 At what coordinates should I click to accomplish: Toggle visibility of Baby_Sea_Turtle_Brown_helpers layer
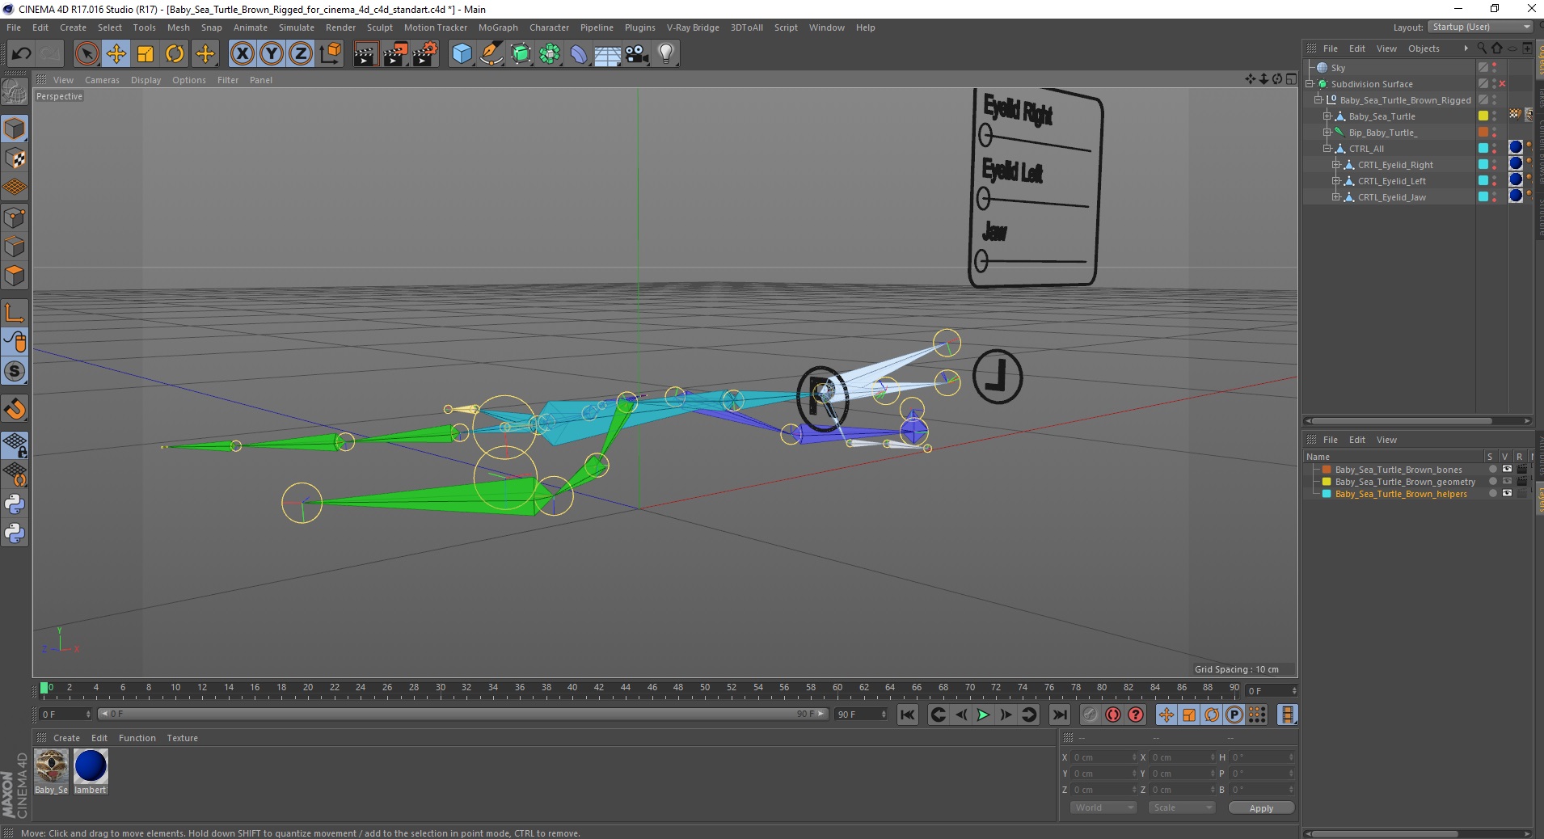click(1507, 494)
